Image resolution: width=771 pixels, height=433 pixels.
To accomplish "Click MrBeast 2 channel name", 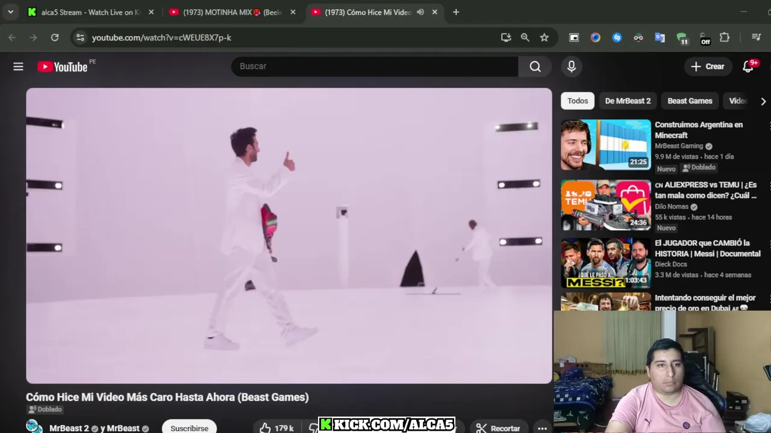I will click(69, 428).
